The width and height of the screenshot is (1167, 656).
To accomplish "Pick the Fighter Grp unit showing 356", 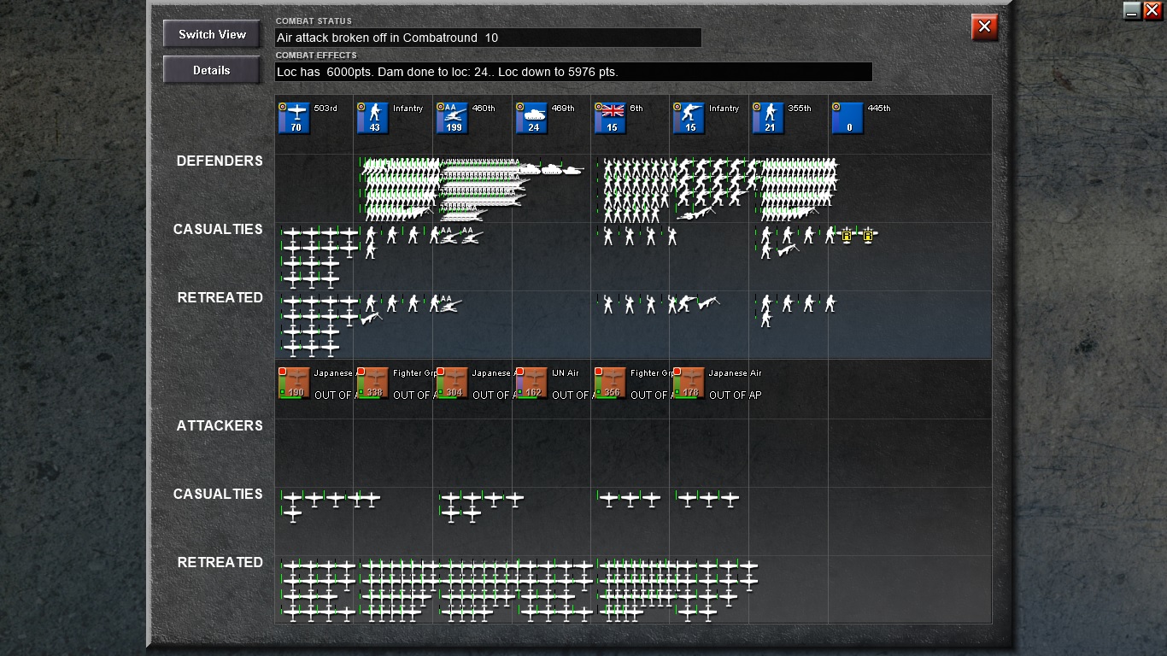I will coord(611,384).
